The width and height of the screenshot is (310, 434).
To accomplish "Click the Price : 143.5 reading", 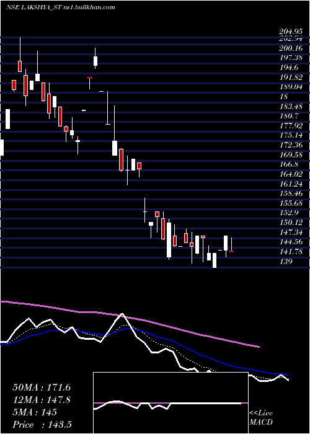I will click(x=42, y=425).
